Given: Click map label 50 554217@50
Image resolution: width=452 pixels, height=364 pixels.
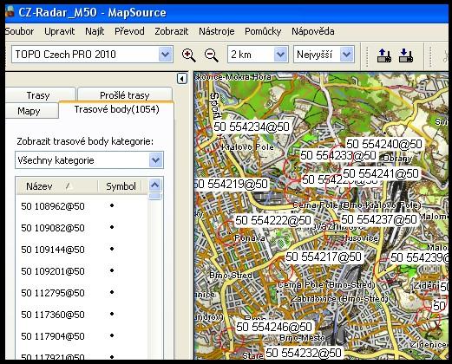Looking at the screenshot, I should [x=324, y=257].
